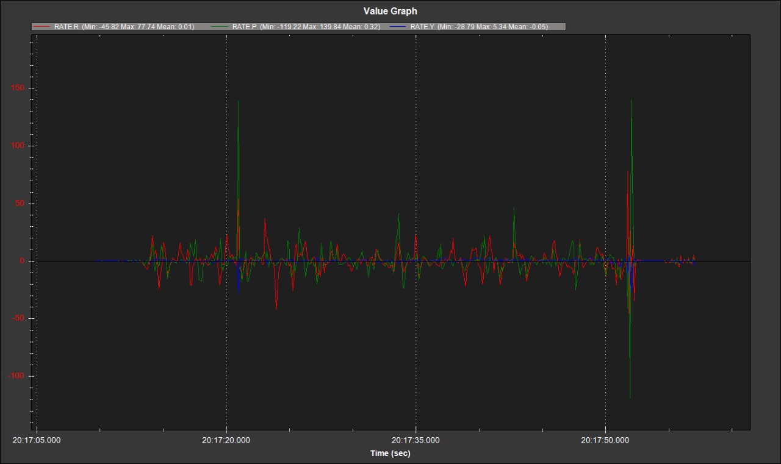The image size is (781, 464).
Task: Click the blue RATE.Y legend line swatch
Action: pyautogui.click(x=398, y=27)
